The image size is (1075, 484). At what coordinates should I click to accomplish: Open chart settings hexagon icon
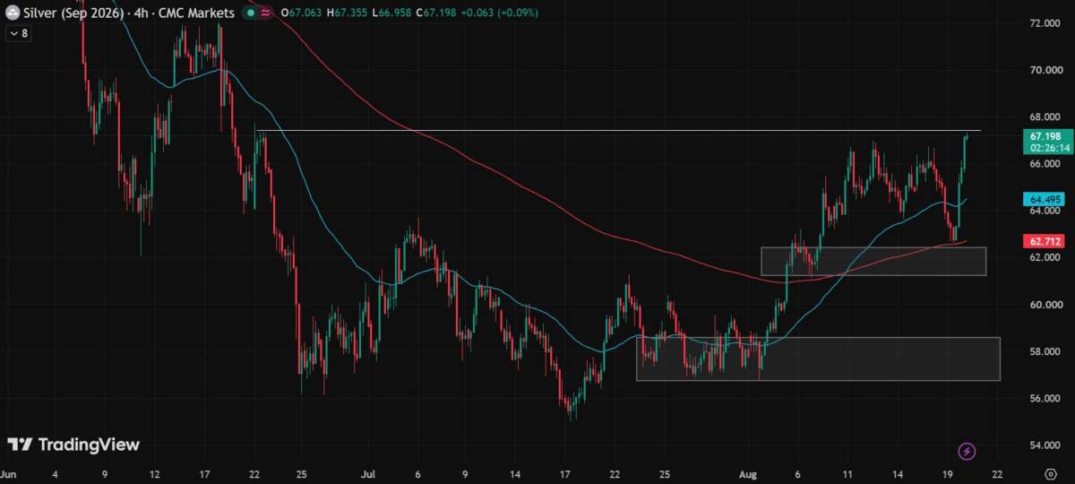pos(1050,472)
